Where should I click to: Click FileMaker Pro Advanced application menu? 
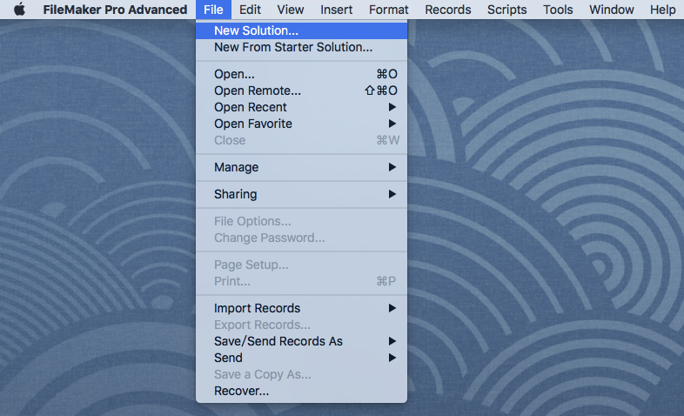(115, 10)
